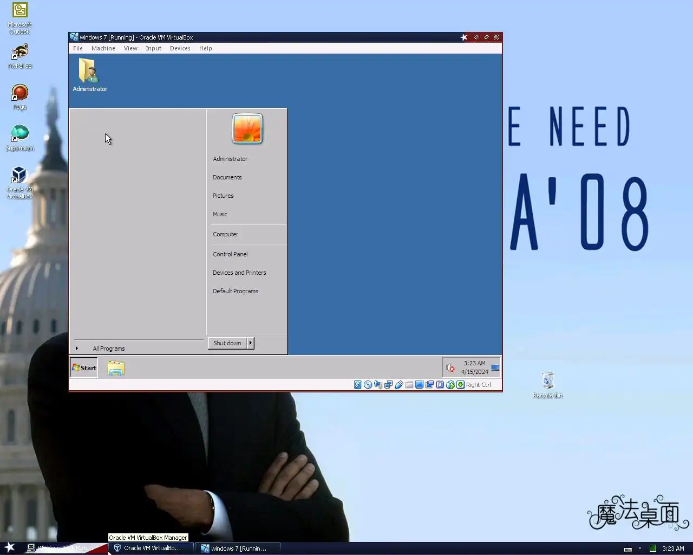Image resolution: width=693 pixels, height=555 pixels.
Task: Click VirtualBox shared folders indicator
Action: (409, 385)
